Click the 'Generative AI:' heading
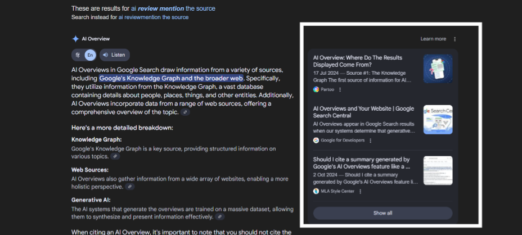 (91, 200)
